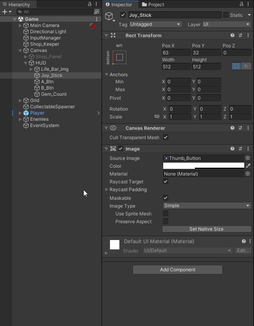Viewport: 254px width, 326px height.
Task: Toggle Raycast Target checkbox
Action: pyautogui.click(x=166, y=181)
